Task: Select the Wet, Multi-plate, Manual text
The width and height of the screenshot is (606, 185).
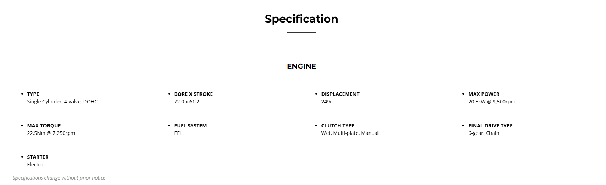Action: coord(350,133)
